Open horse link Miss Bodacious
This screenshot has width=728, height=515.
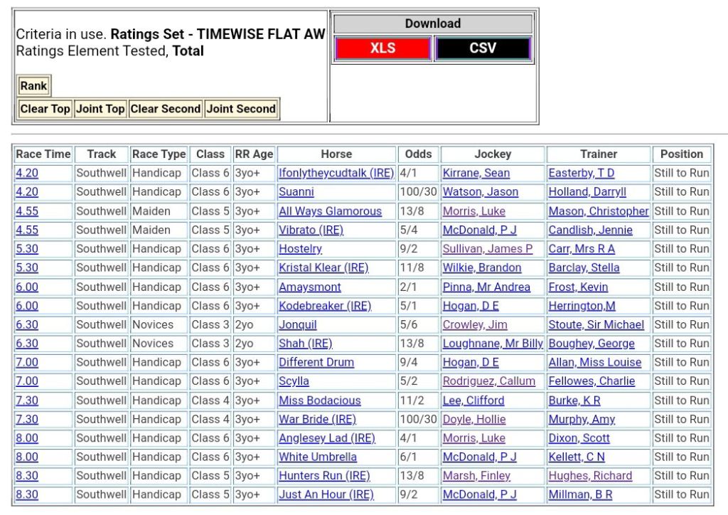(x=319, y=400)
